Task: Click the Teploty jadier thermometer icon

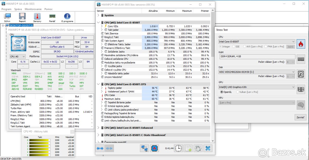Action: pos(106,88)
